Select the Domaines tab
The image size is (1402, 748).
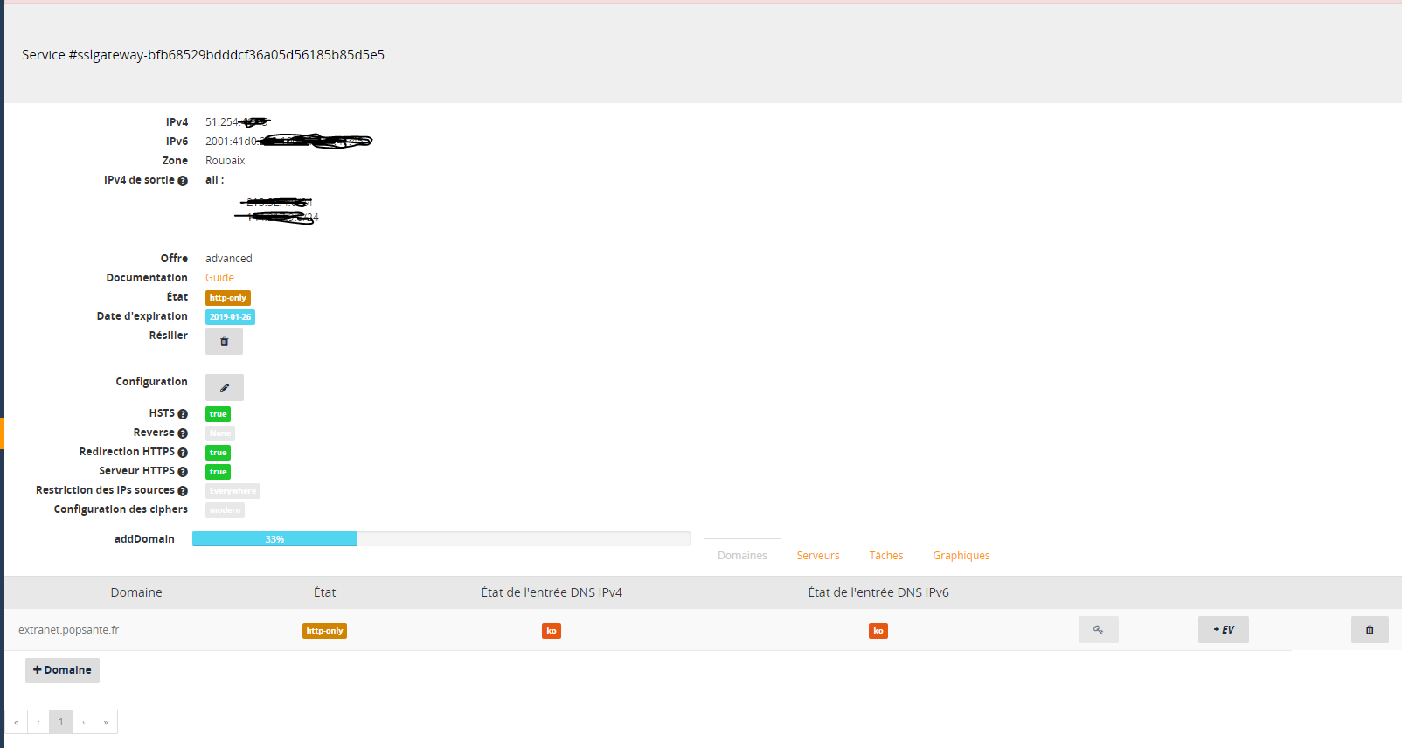coord(742,556)
